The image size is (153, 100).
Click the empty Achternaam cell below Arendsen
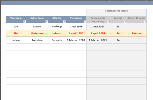tap(37, 47)
